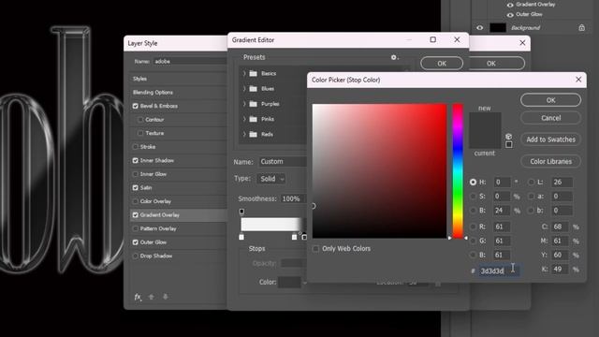Open the fx menu in Layer Style
599x337 pixels.
138,297
